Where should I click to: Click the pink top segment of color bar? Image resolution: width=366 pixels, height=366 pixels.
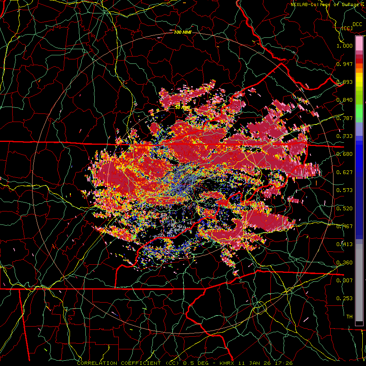(359, 43)
